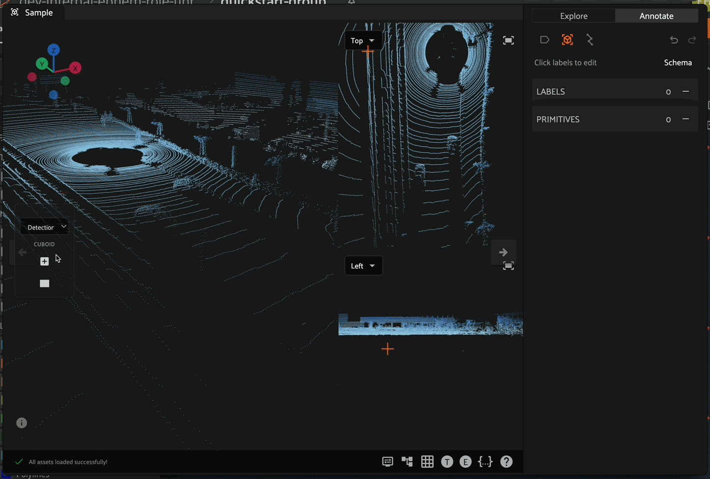Click the hierarchy tree icon in bottom toolbar
This screenshot has width=710, height=479.
[x=407, y=461]
